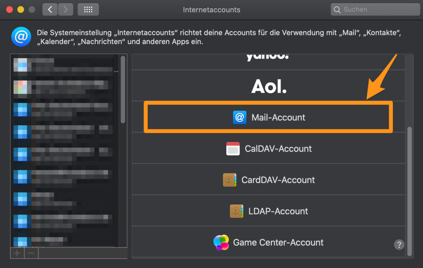This screenshot has width=423, height=268.
Task: Minimize the Internetaccounts window
Action: pyautogui.click(x=21, y=10)
